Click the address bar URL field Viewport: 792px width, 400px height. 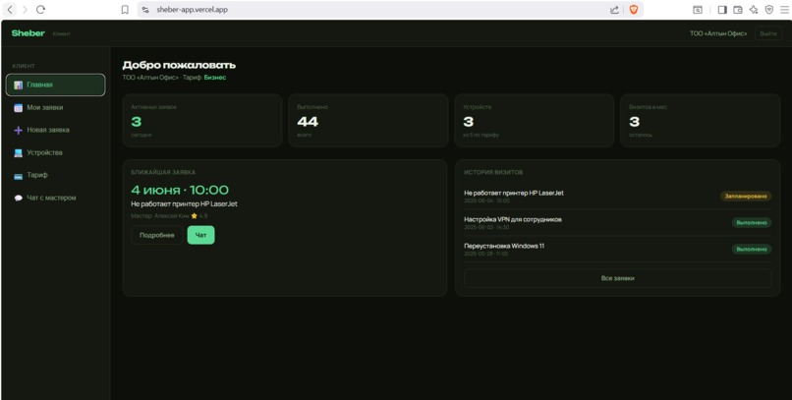click(373, 10)
